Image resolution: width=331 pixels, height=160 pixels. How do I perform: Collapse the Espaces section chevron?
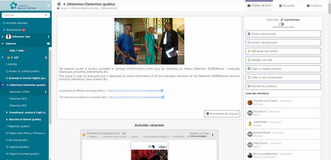tap(2, 44)
